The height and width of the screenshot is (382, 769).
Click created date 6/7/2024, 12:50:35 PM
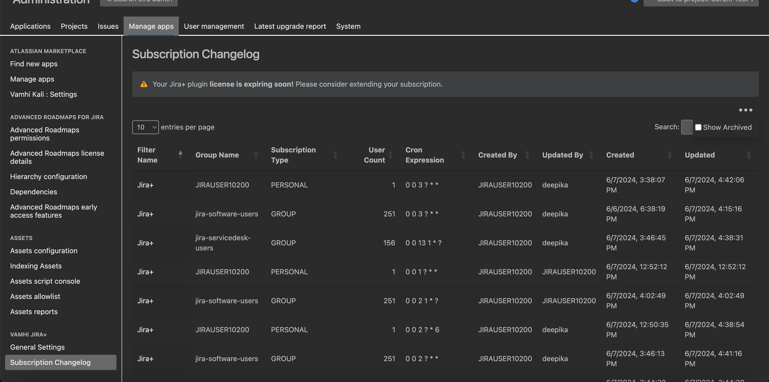[637, 330]
